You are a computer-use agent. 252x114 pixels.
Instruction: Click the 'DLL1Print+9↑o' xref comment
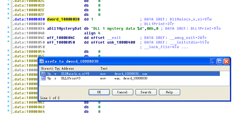(206, 29)
